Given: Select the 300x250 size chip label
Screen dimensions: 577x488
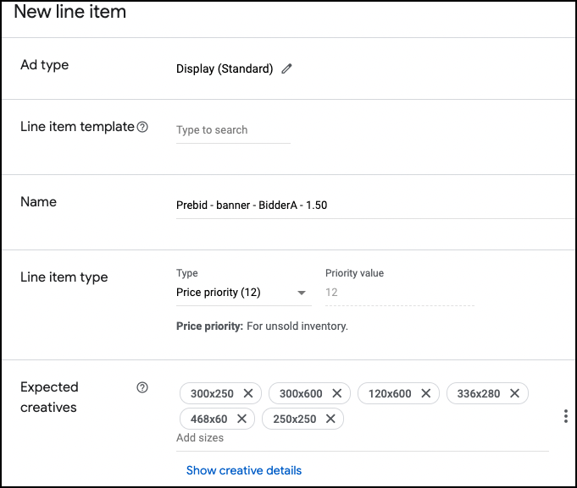Looking at the screenshot, I should pyautogui.click(x=211, y=393).
